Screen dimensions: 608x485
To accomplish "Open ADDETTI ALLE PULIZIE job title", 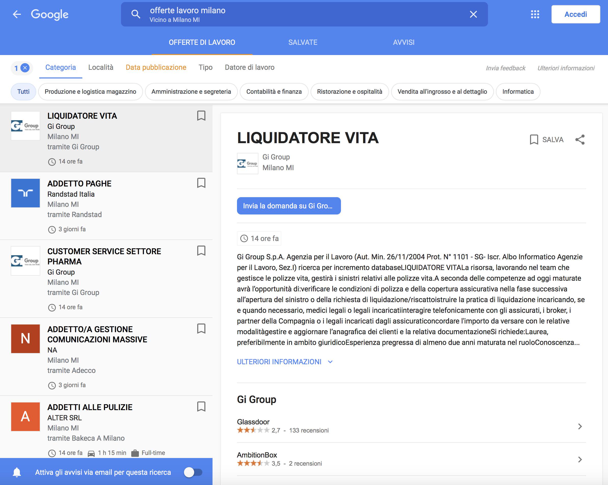I will coord(90,407).
